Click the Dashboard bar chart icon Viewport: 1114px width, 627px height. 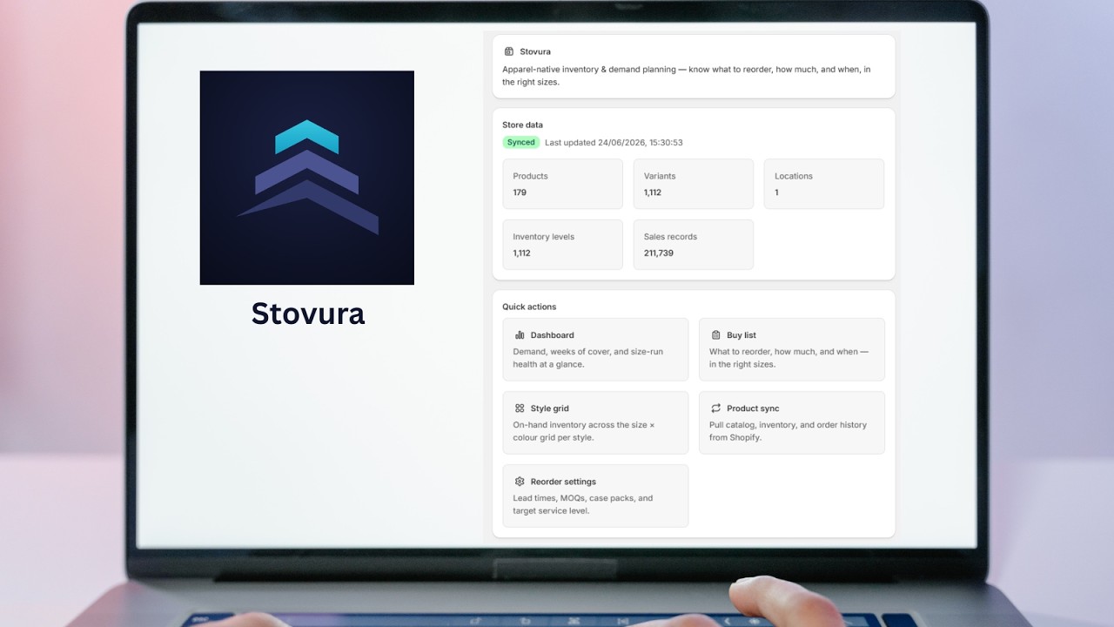[520, 334]
